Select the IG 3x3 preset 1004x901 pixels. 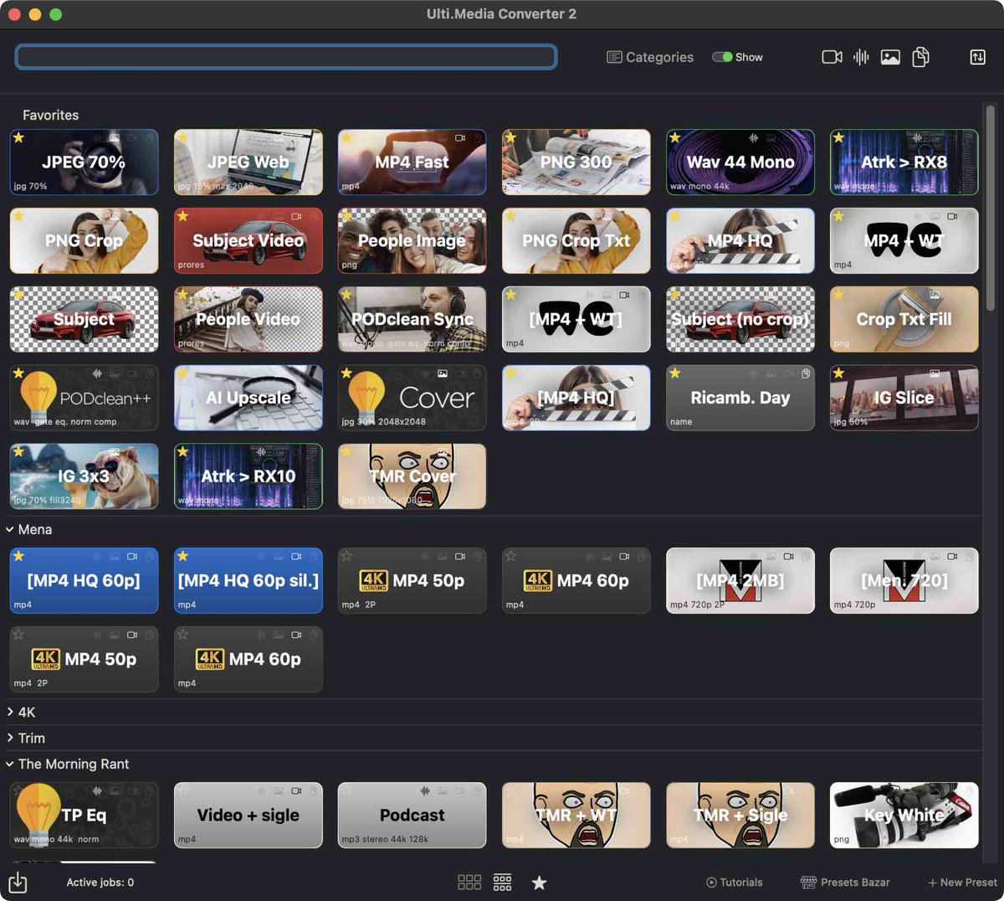85,476
